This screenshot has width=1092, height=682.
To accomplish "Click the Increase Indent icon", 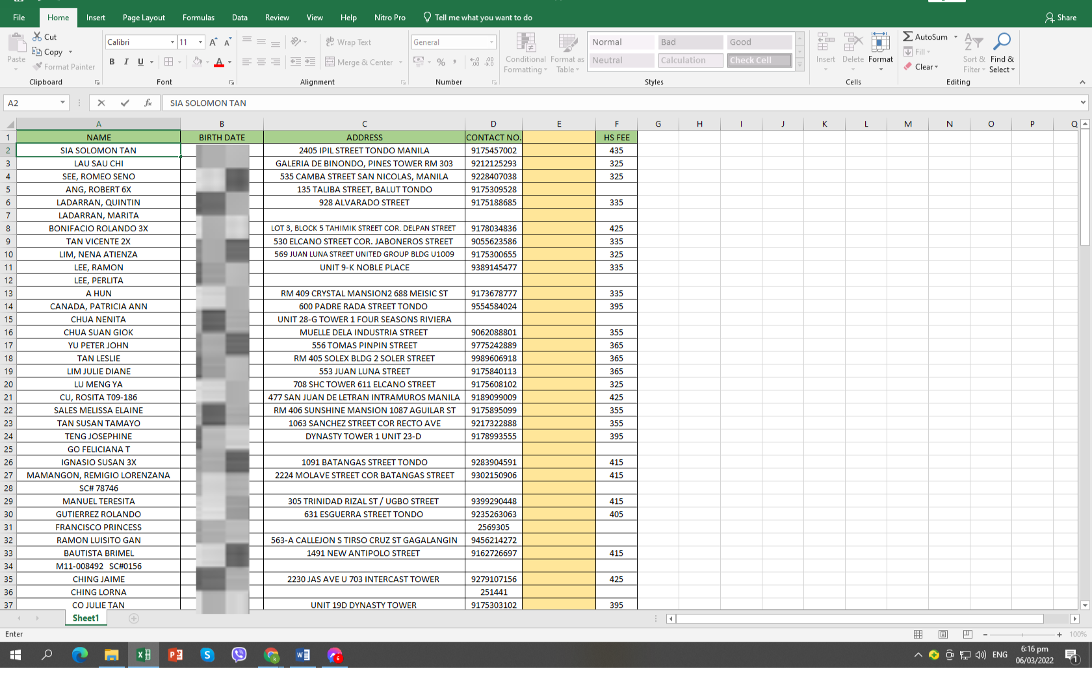I will coord(310,62).
